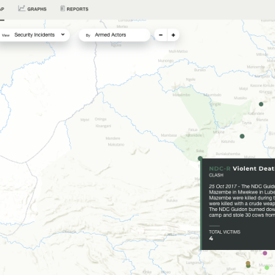The image size is (275, 275).
Task: Zoom out with the minus button
Action: tap(161, 35)
